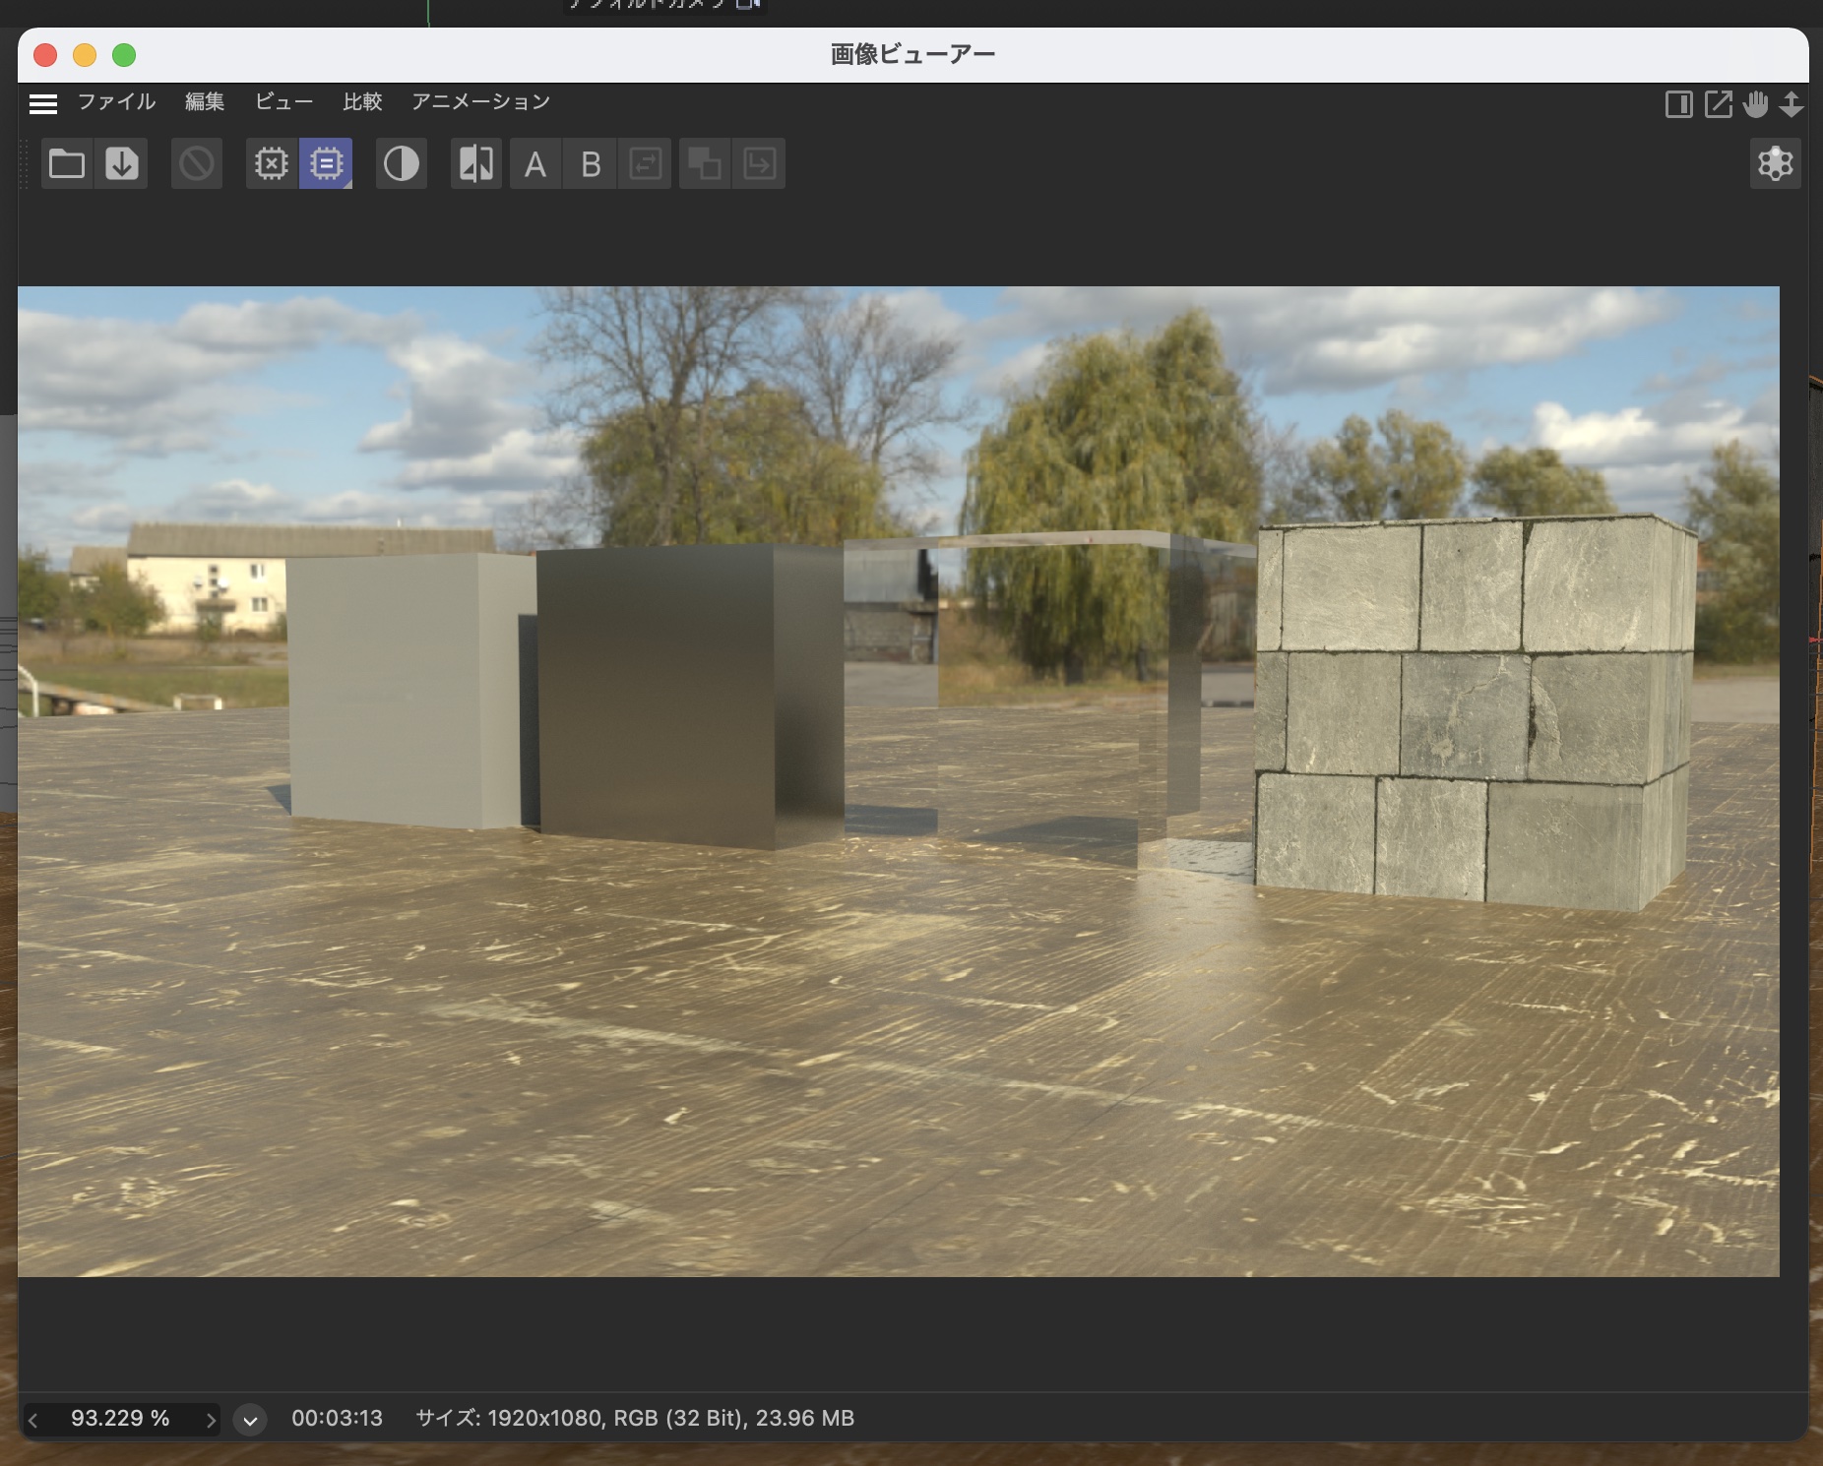Open the 比較 menu
This screenshot has height=1466, width=1823.
click(362, 101)
